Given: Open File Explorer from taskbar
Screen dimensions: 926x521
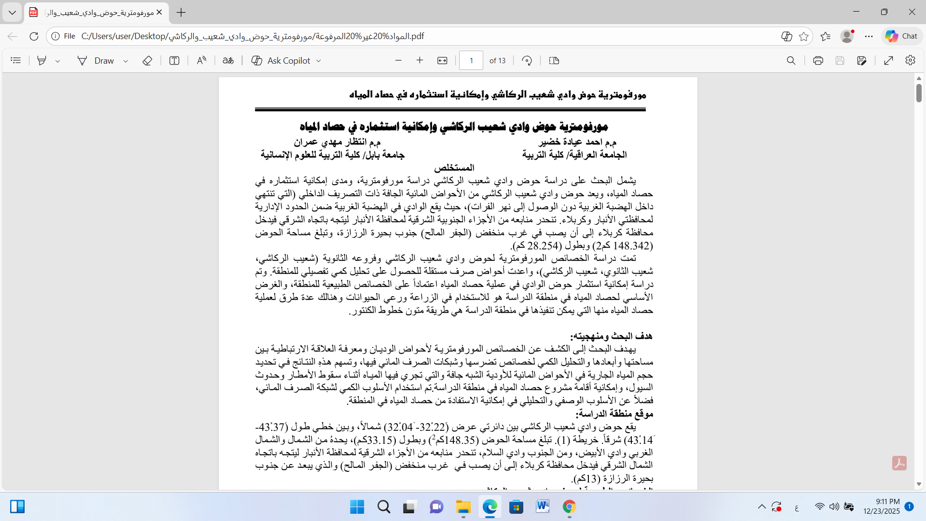Looking at the screenshot, I should tap(463, 507).
